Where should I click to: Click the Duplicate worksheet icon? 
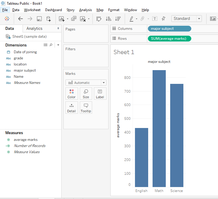(x=74, y=19)
